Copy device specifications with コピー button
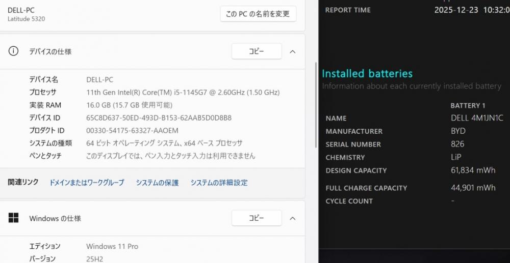This screenshot has width=510, height=263. point(257,51)
